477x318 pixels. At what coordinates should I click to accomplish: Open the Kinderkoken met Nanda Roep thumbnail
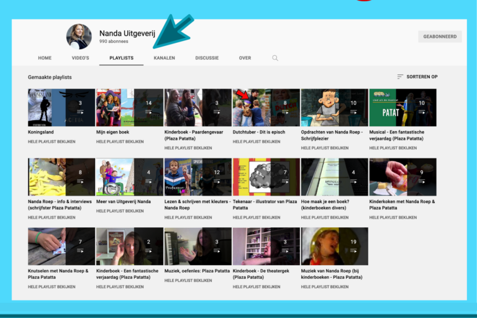click(x=402, y=177)
